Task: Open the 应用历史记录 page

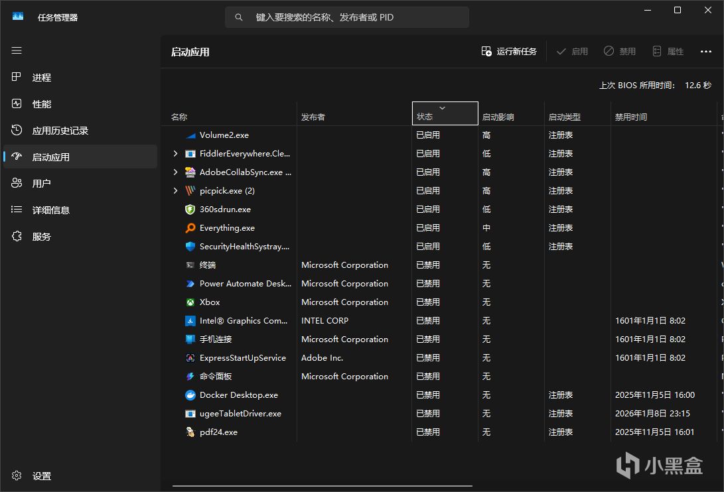Action: (80, 131)
